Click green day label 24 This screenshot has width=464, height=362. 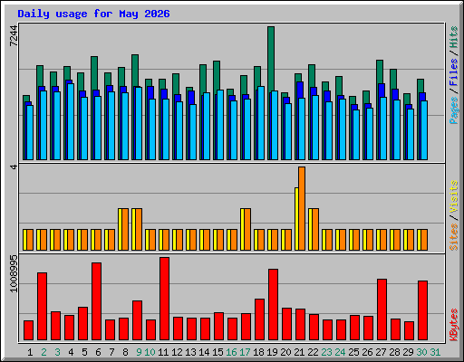coord(340,352)
